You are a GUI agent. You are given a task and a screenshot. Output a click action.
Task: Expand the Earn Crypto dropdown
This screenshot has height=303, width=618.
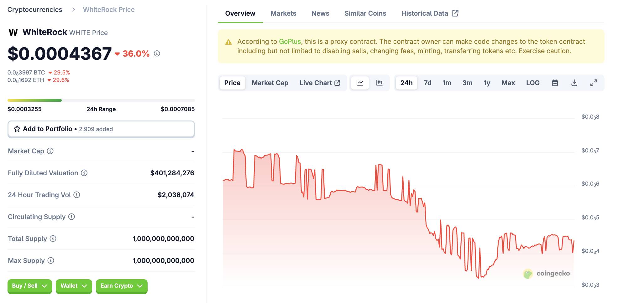[122, 286]
